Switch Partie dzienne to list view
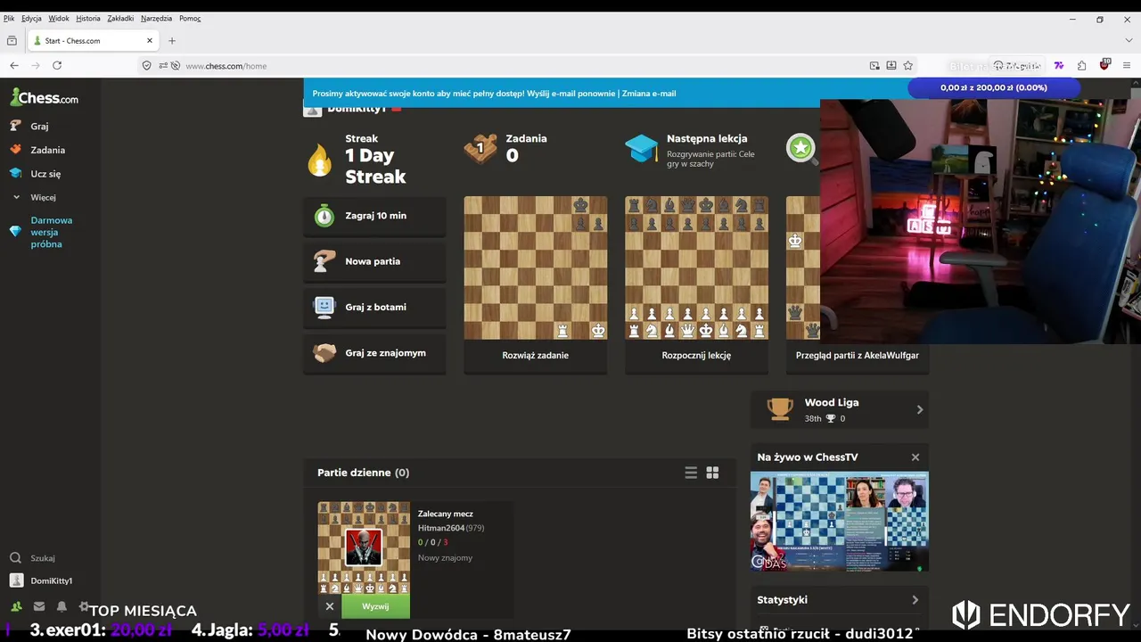 691,473
